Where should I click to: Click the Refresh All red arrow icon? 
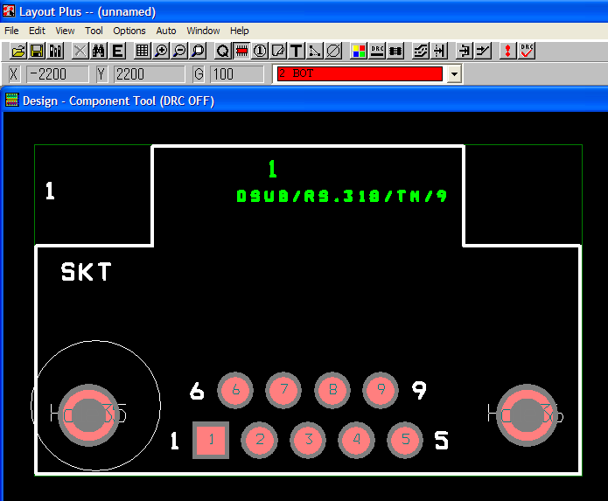pos(507,51)
